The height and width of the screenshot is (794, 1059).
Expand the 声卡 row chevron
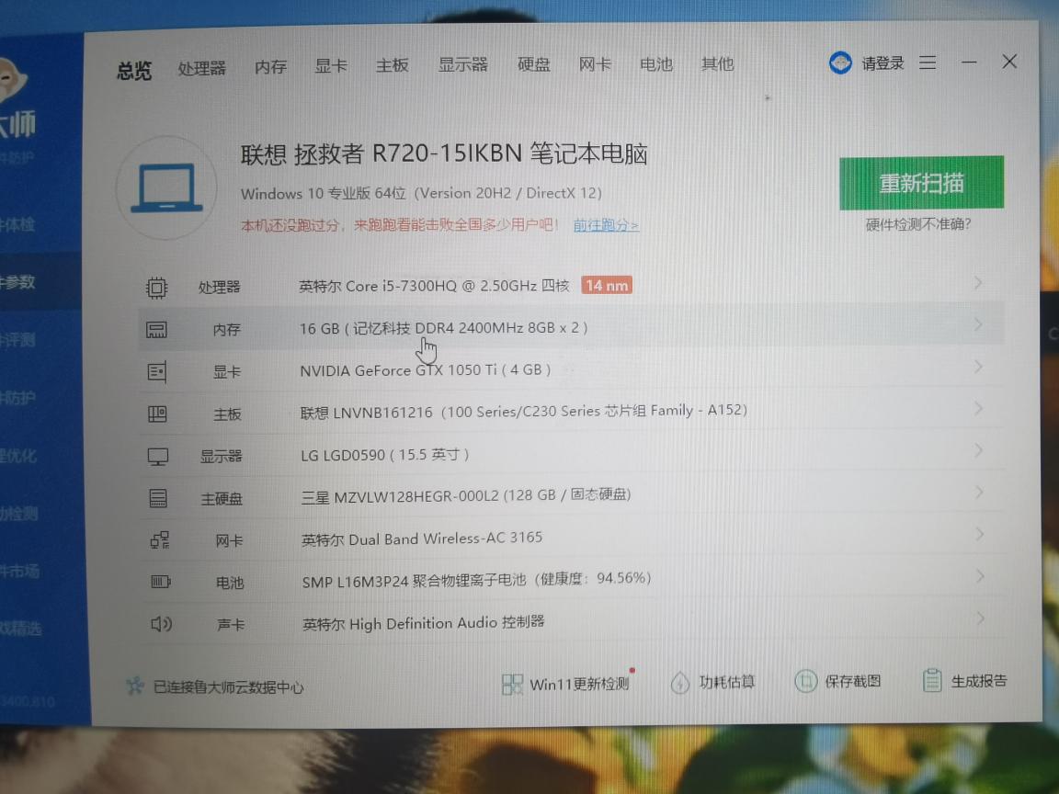coord(980,618)
